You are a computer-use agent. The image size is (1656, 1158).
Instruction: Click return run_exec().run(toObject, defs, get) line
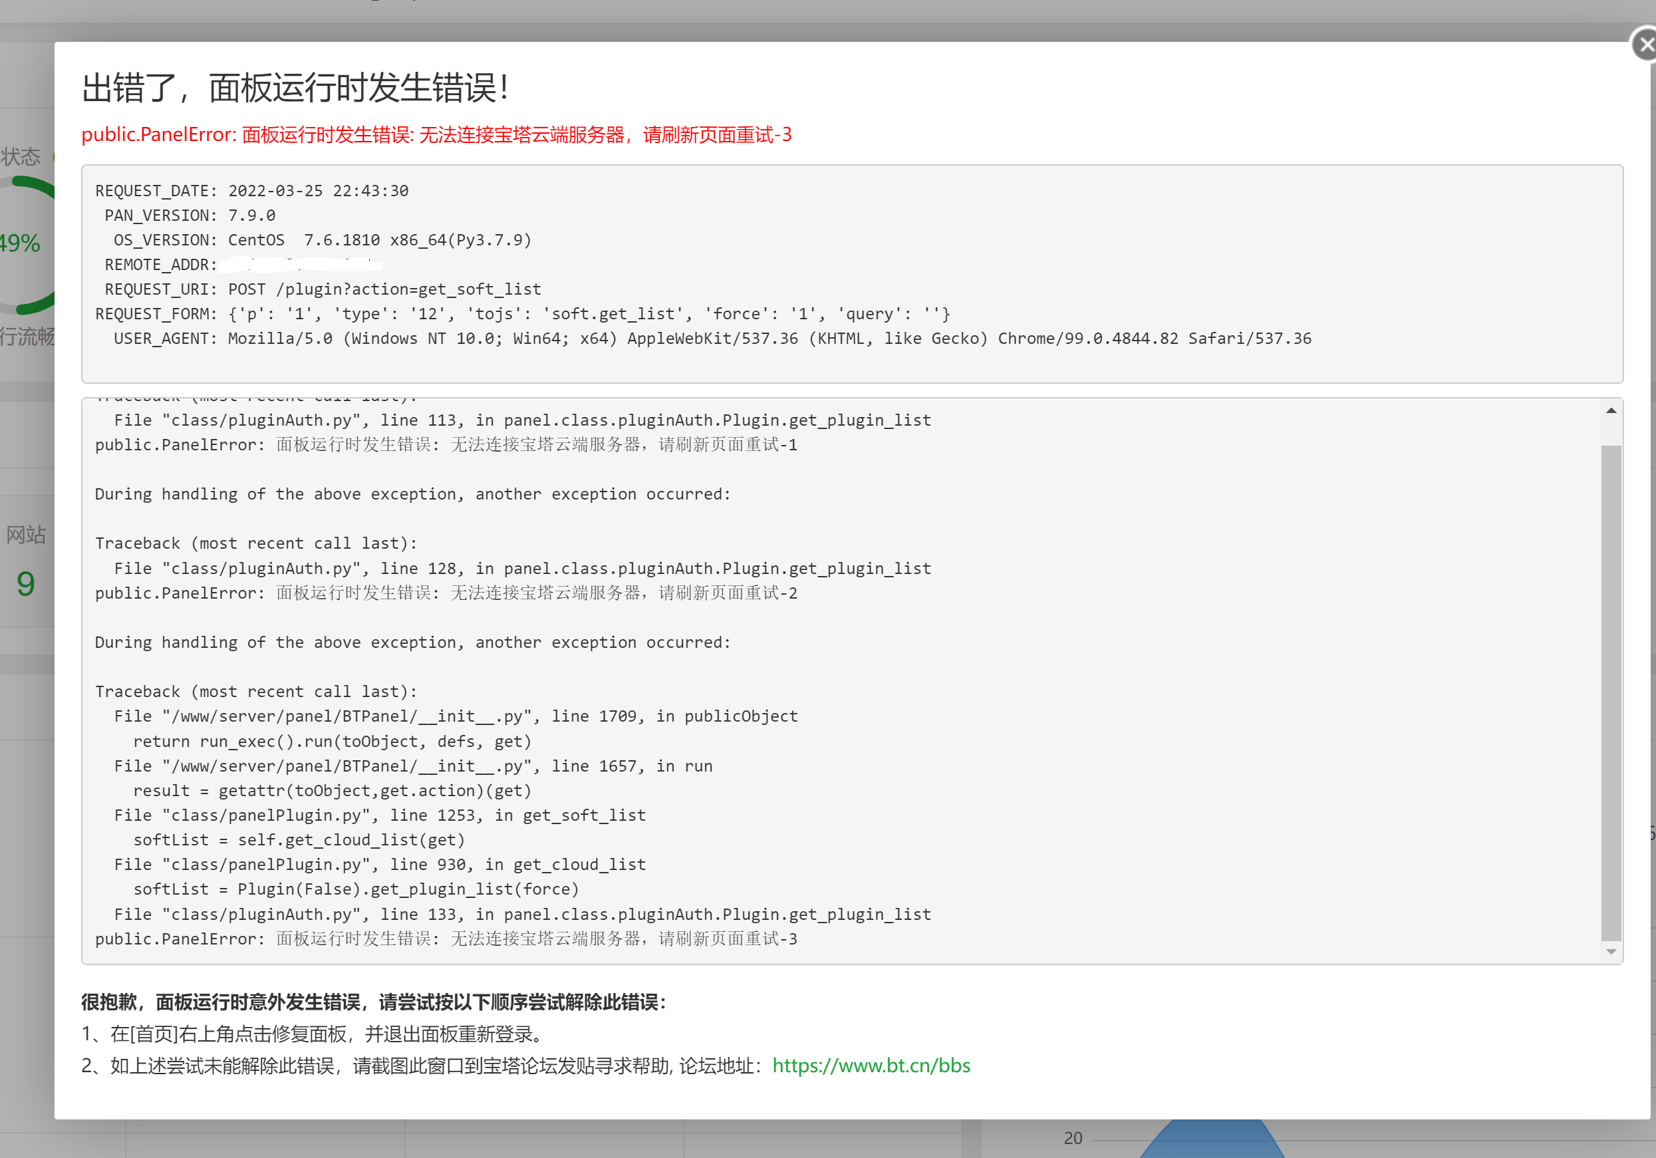(x=333, y=742)
